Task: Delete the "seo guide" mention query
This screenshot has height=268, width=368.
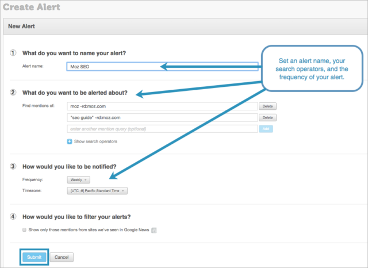Action: 267,118
